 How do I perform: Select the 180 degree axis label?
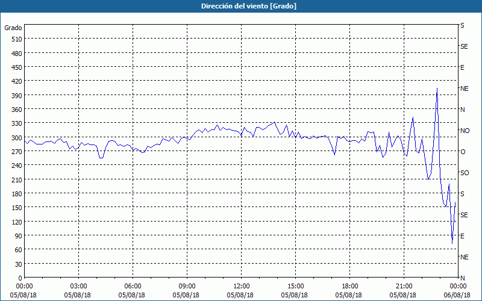17,194
